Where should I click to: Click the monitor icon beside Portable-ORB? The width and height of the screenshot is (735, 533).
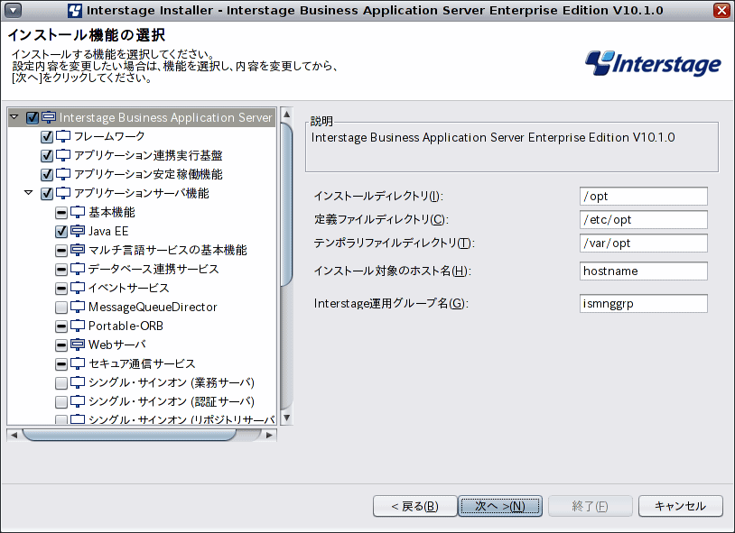[78, 326]
